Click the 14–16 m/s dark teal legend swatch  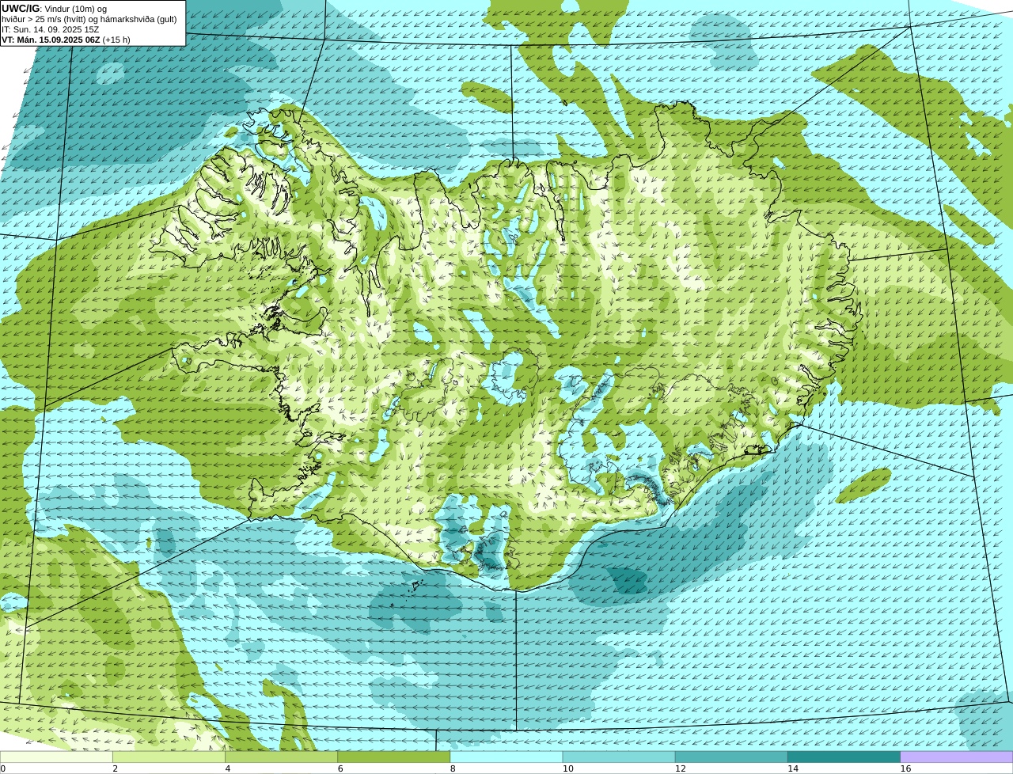coord(844,757)
